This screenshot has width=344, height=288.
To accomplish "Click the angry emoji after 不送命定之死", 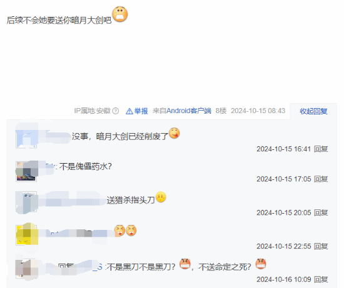I will [x=261, y=264].
